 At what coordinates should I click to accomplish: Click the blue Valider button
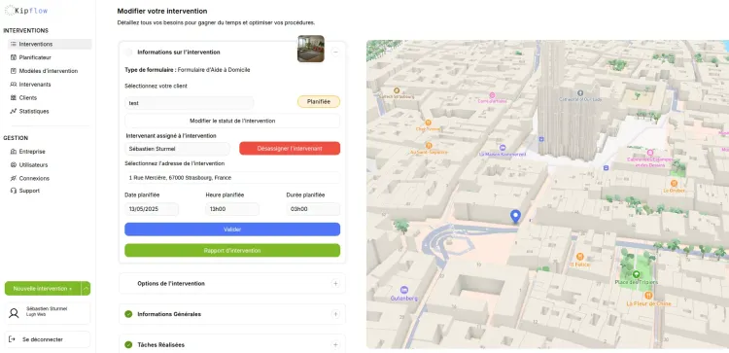[232, 229]
